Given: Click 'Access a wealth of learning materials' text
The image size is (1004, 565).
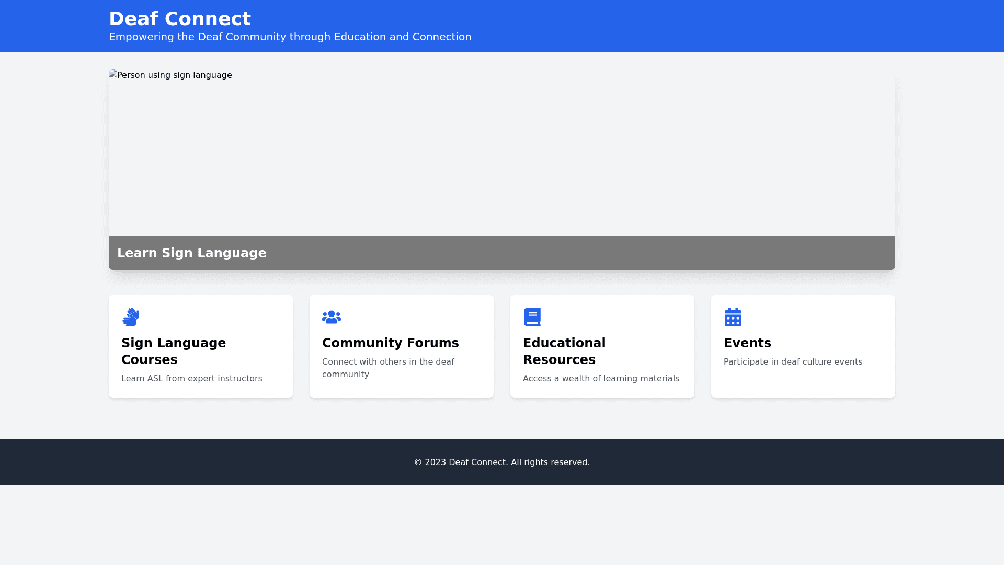Looking at the screenshot, I should pos(601,379).
